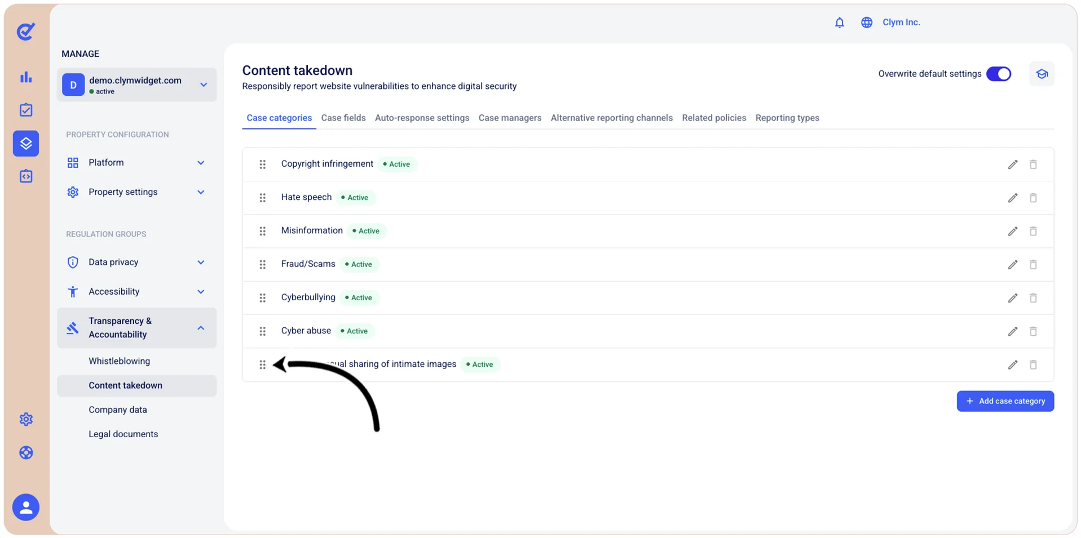Screen dimensions: 1081x538
Task: Toggle Overwrite default settings switch
Action: [999, 74]
